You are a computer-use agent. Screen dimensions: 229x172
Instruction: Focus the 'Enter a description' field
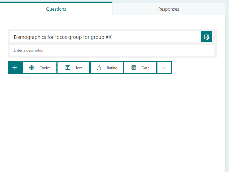(x=106, y=50)
